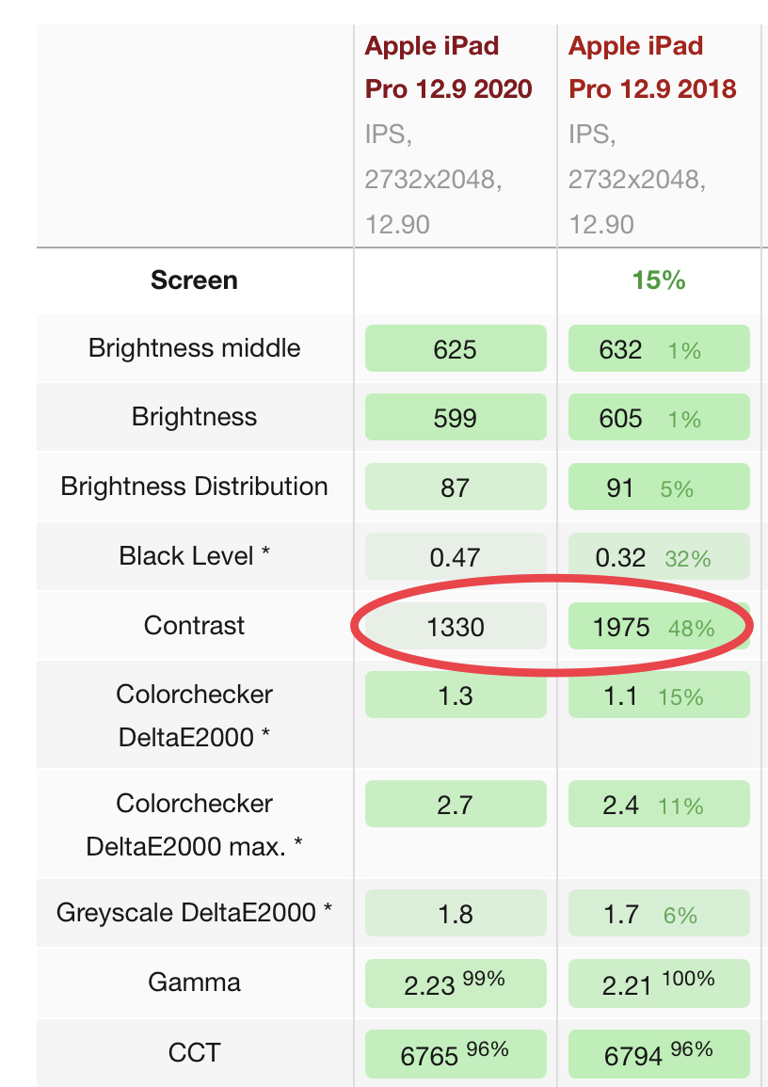
Task: Open the Apple iPad Pro 12.9 2020 link
Action: (448, 67)
